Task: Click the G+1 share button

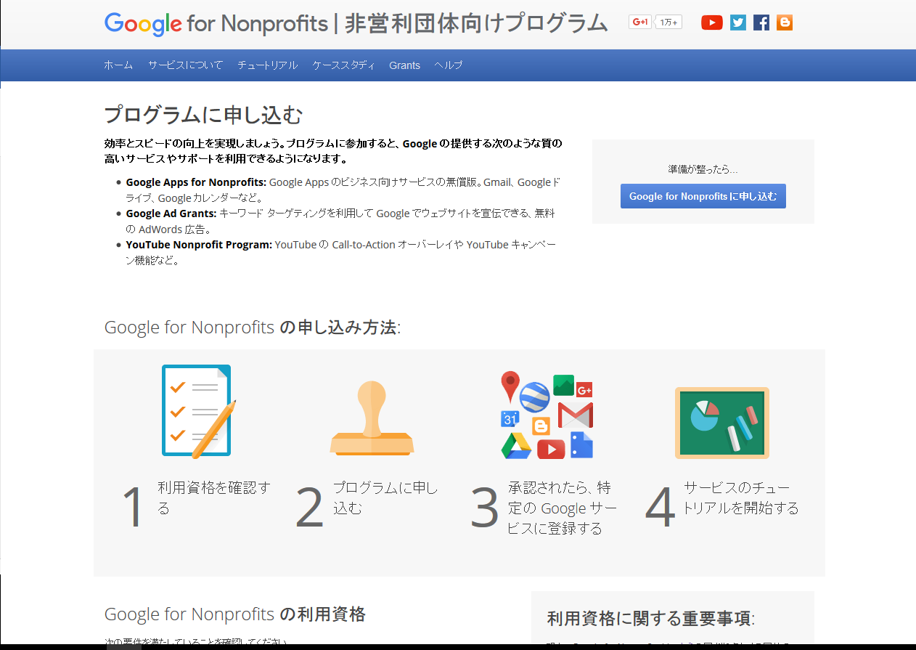Action: coord(640,23)
